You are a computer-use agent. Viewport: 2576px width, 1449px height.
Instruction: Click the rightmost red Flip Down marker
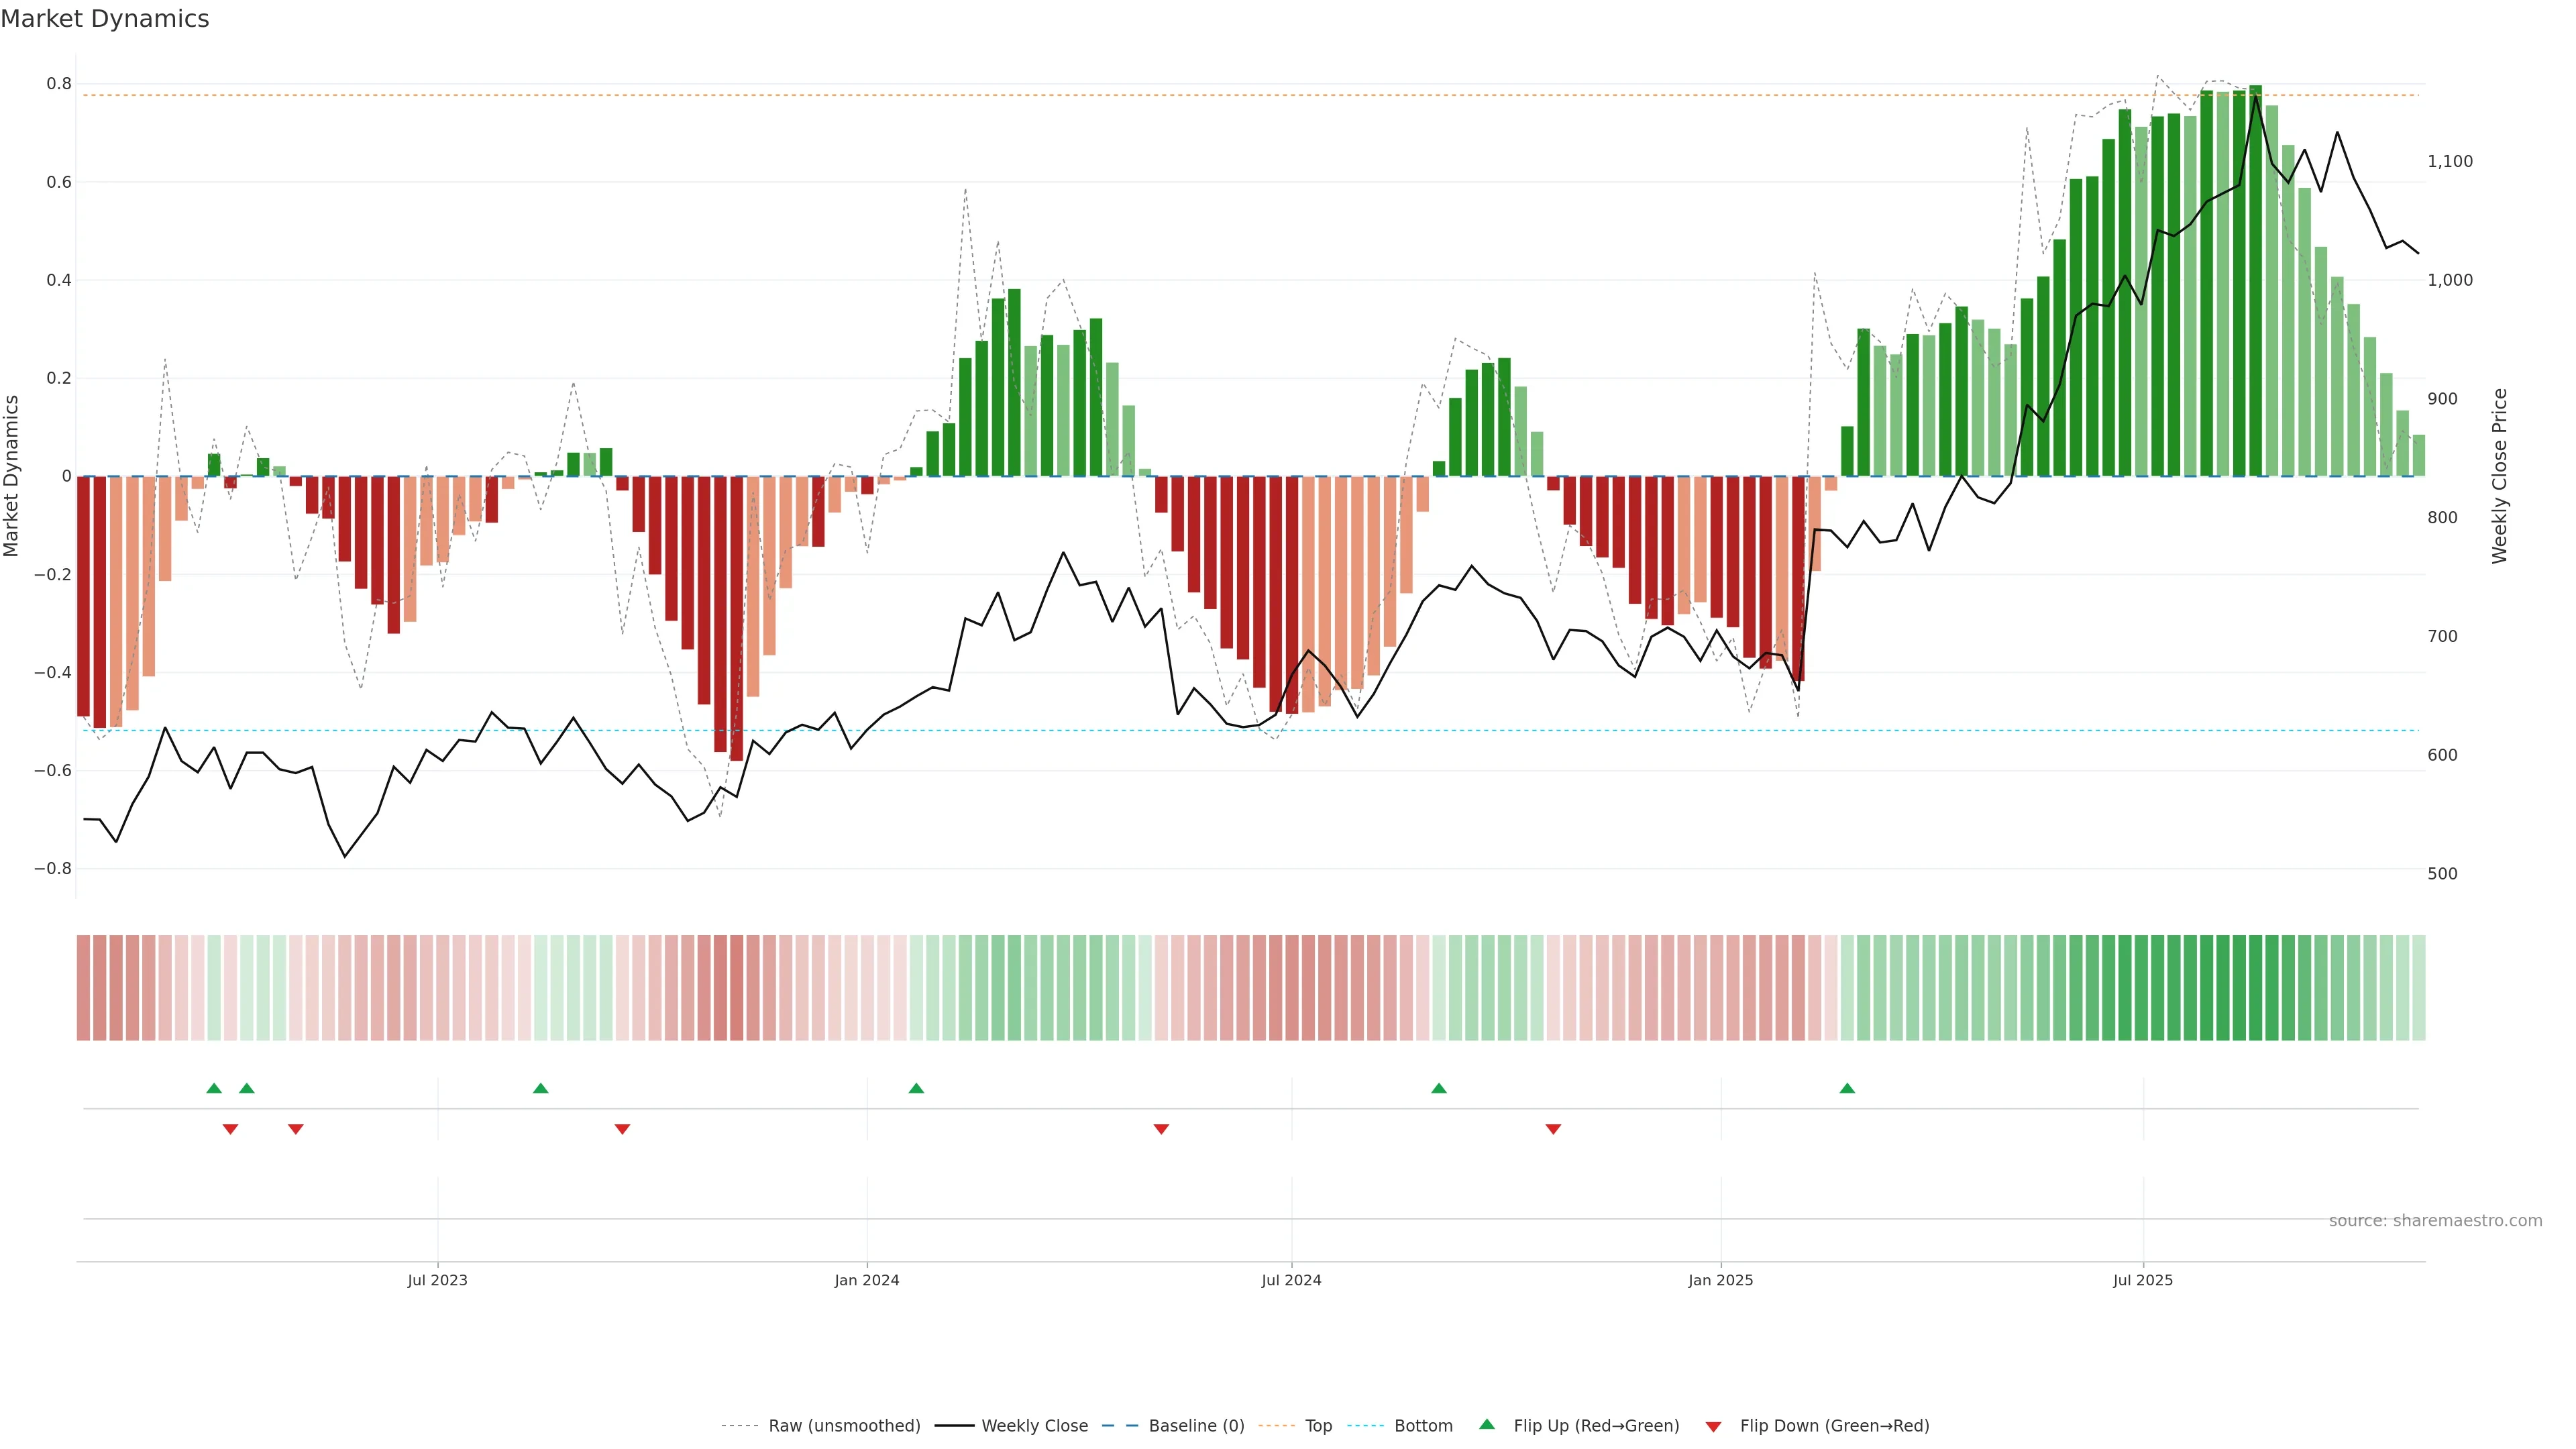click(x=1553, y=1129)
